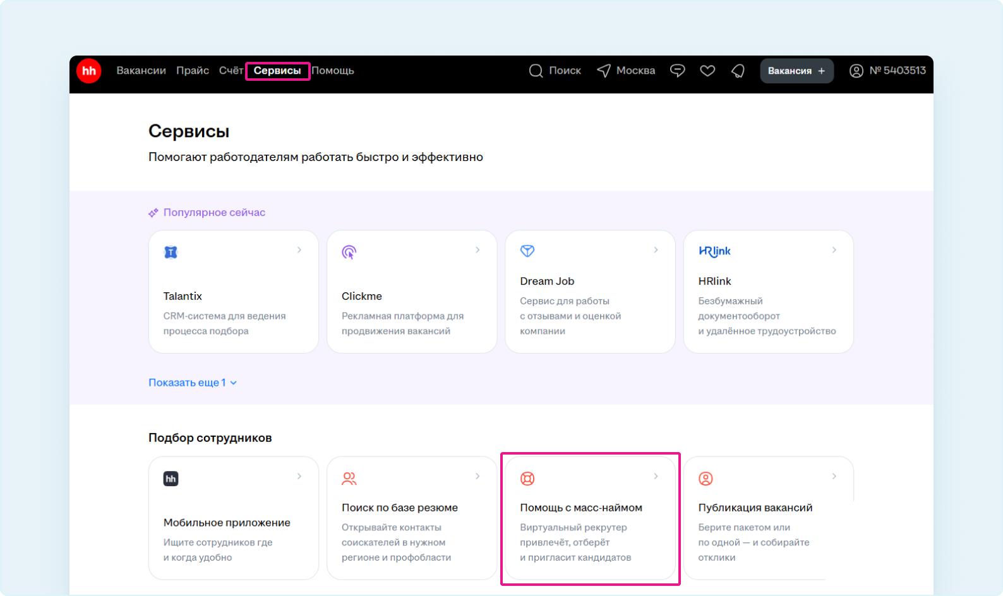Click the HRlink logo icon
1003x596 pixels.
[x=714, y=251]
